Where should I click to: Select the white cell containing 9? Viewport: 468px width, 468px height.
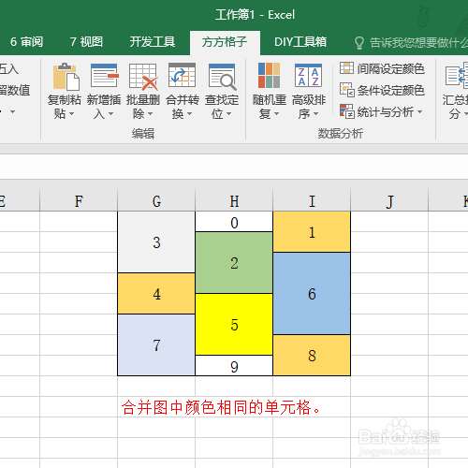click(234, 365)
